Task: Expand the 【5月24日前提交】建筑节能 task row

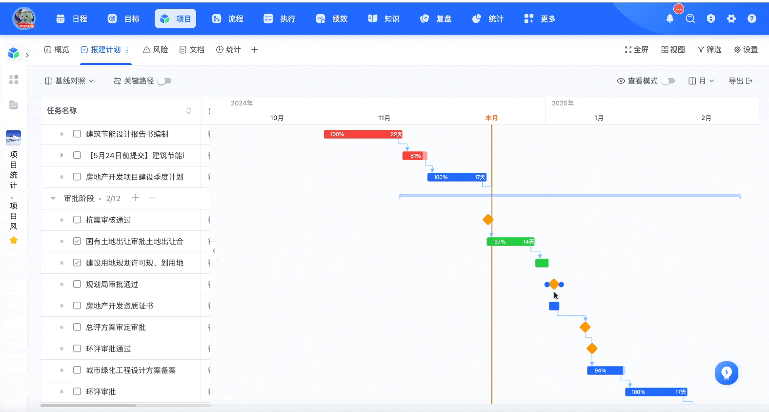Action: click(62, 155)
